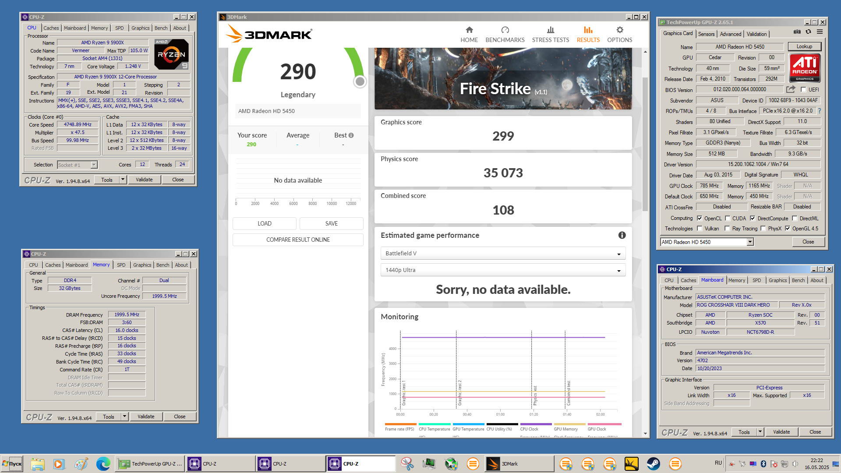Image resolution: width=841 pixels, height=473 pixels.
Task: Click the 3DMark logo
Action: pyautogui.click(x=269, y=34)
